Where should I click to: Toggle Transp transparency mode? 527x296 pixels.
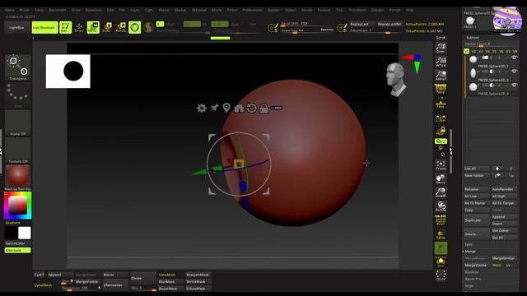coord(441,234)
